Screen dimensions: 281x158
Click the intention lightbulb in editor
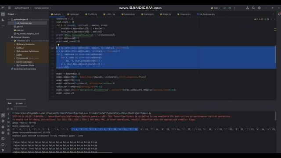pos(58,45)
